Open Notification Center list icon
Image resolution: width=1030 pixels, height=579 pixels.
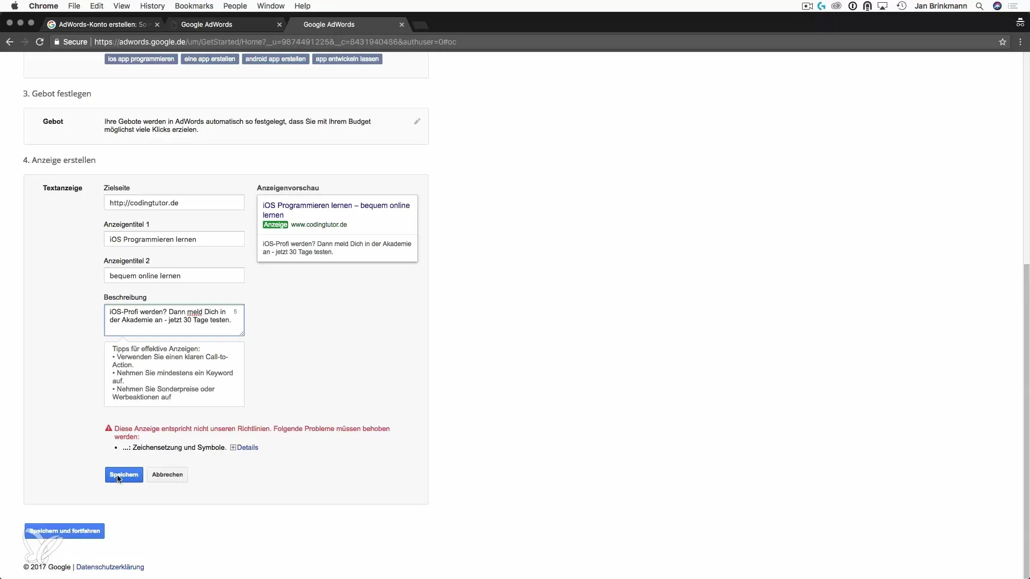(1013, 6)
